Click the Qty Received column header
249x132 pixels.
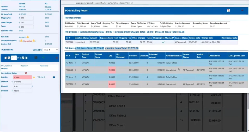coord(122,56)
